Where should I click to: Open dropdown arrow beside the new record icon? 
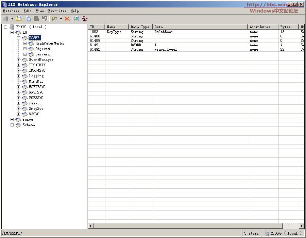(x=61, y=19)
